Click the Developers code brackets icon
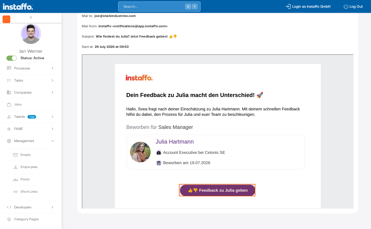 9,207
